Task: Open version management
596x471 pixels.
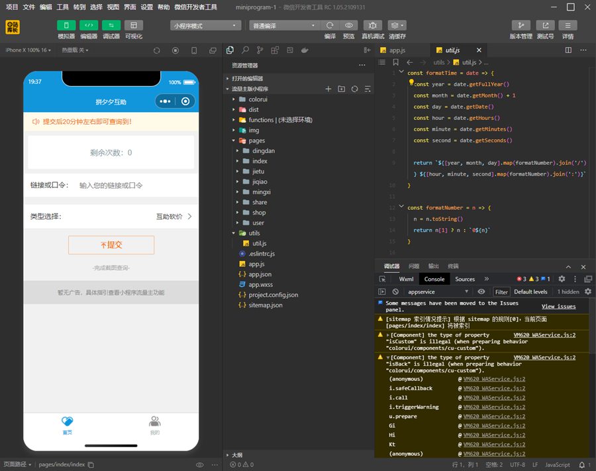Action: [x=521, y=25]
